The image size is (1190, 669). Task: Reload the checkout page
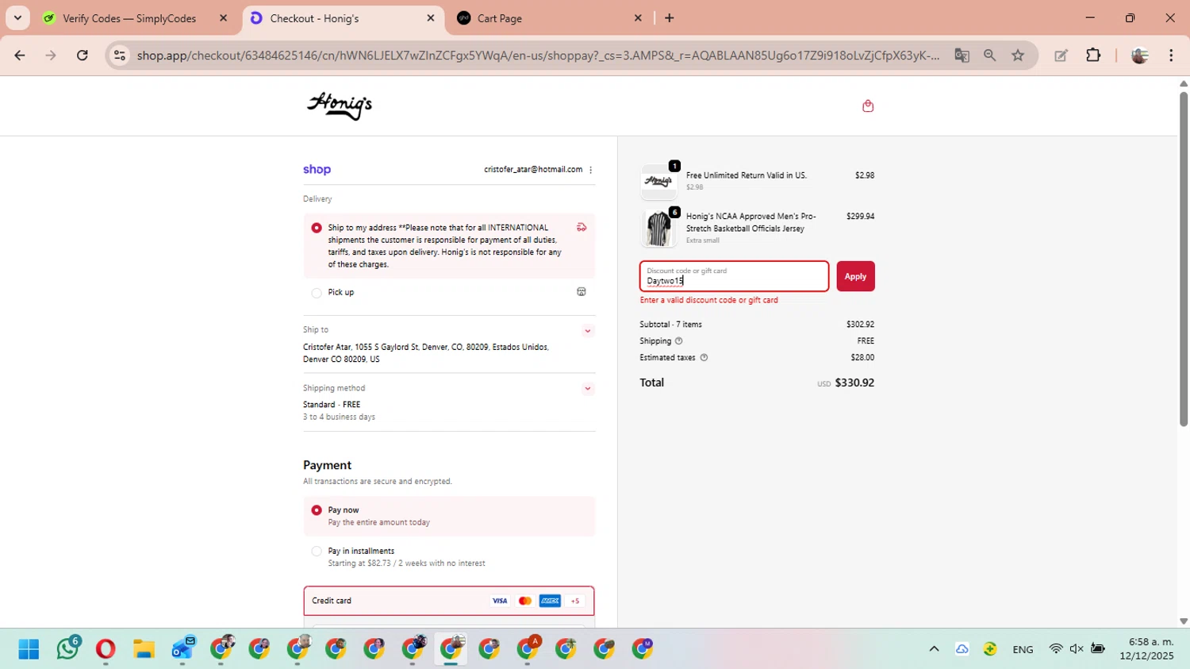[x=83, y=55]
